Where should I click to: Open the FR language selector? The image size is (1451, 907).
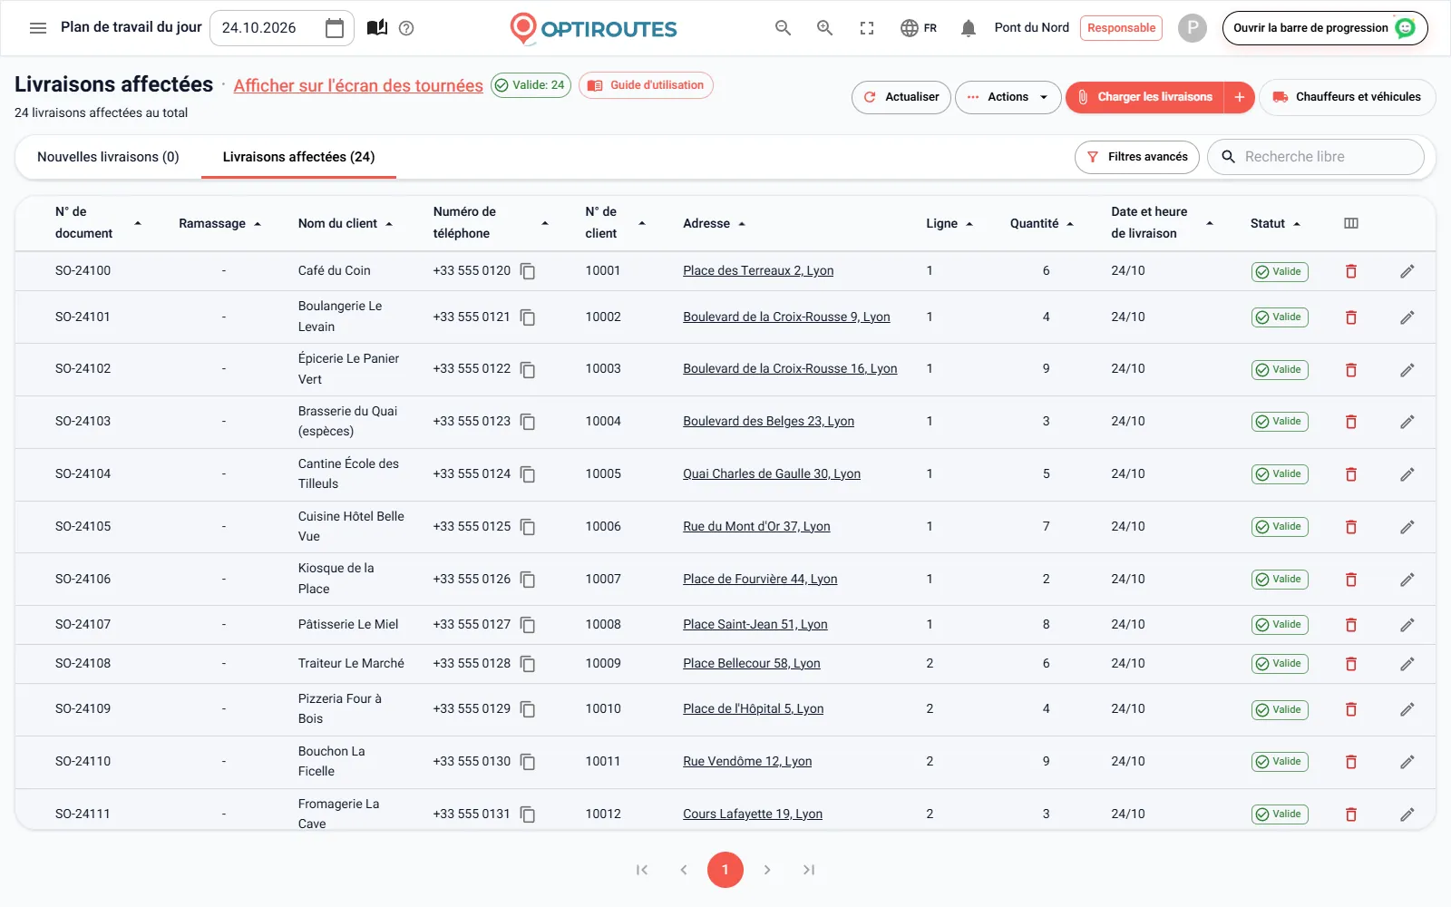pyautogui.click(x=919, y=28)
